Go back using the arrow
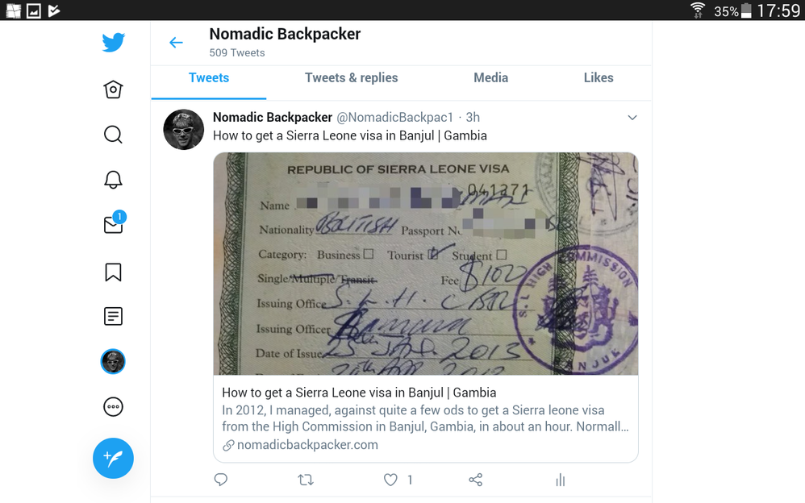 pos(176,43)
